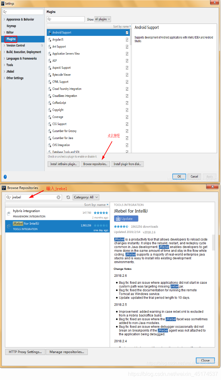The image size is (221, 380).
Task: Open the Other Settings category
Action: [x=15, y=78]
